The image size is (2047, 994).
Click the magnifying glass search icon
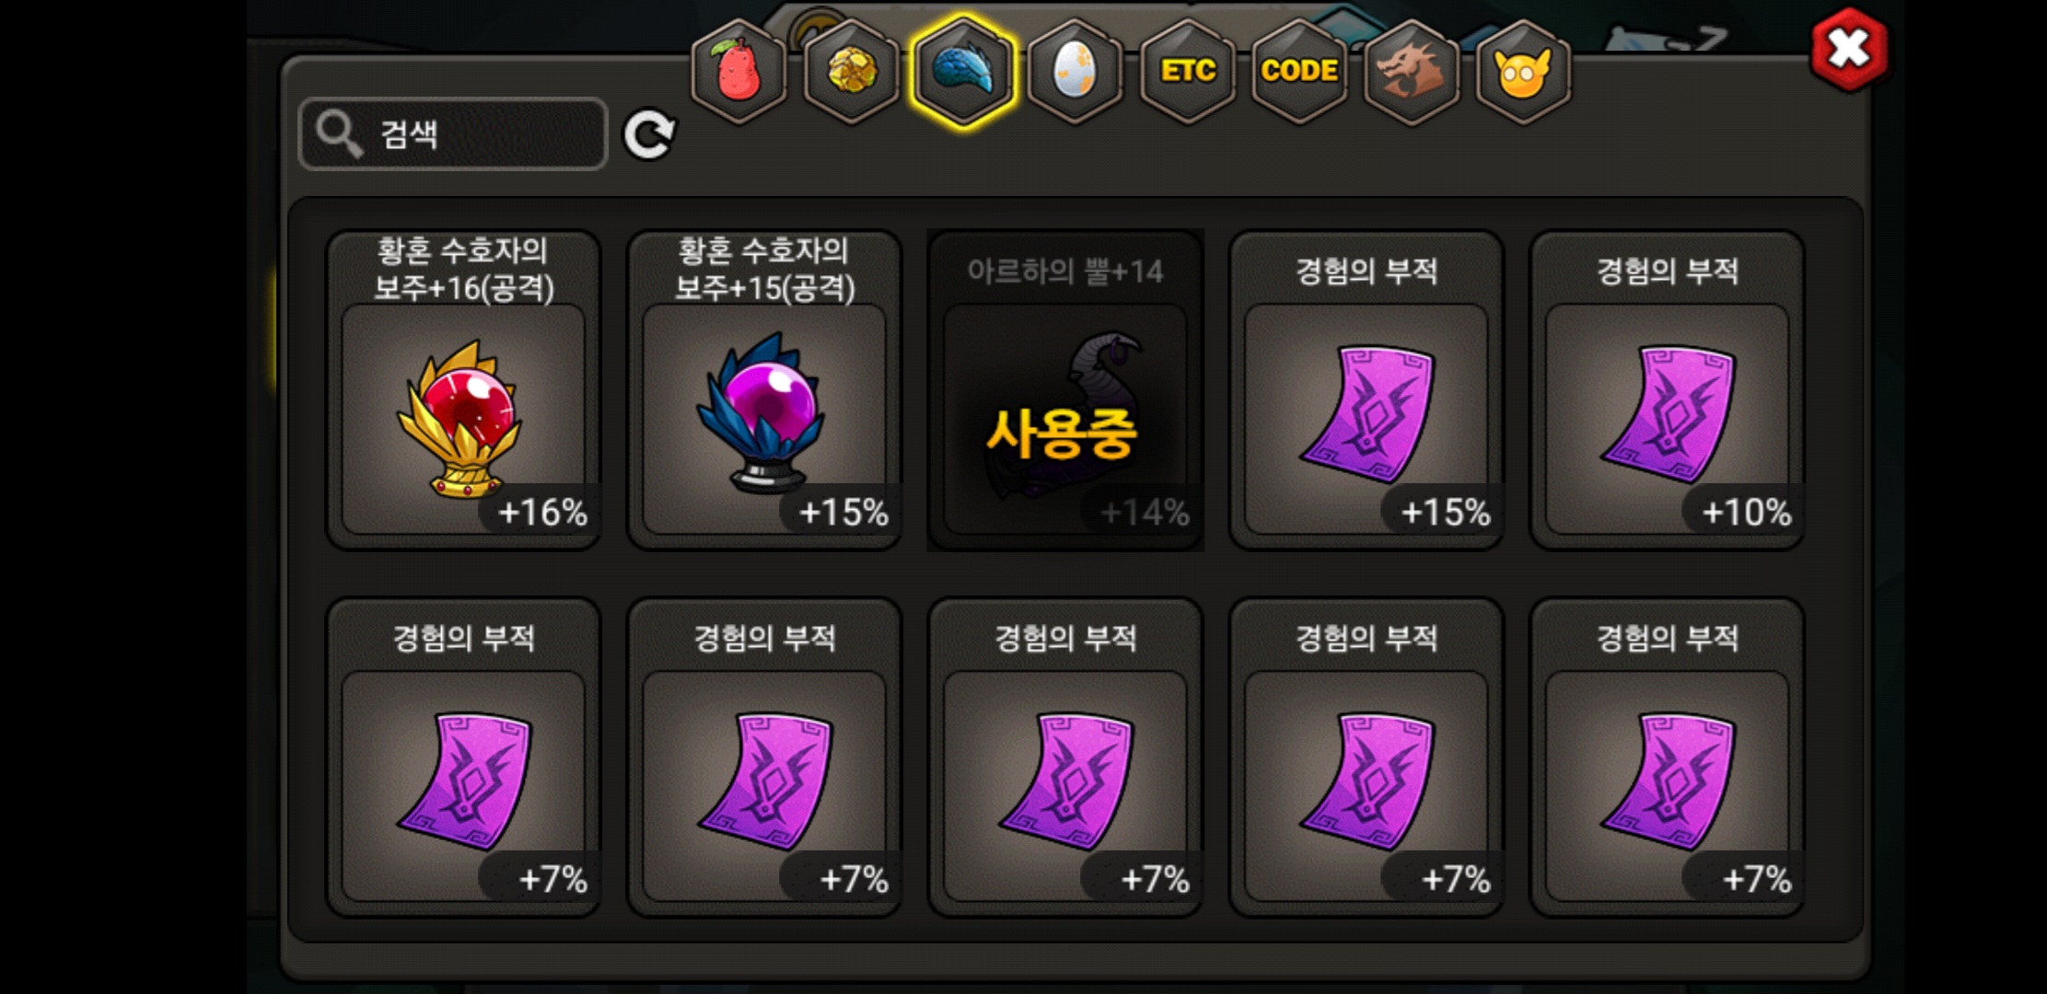[x=339, y=134]
